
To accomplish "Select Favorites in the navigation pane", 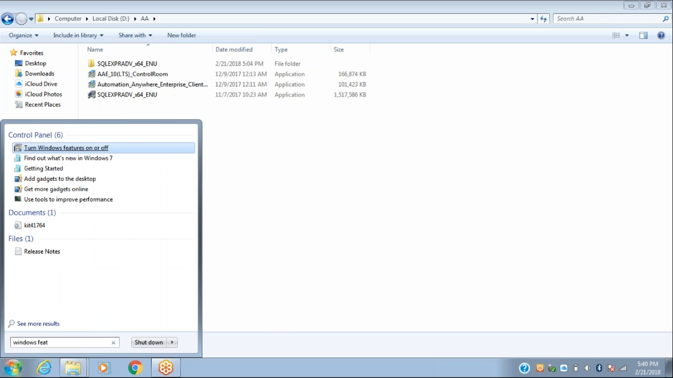I will [32, 53].
